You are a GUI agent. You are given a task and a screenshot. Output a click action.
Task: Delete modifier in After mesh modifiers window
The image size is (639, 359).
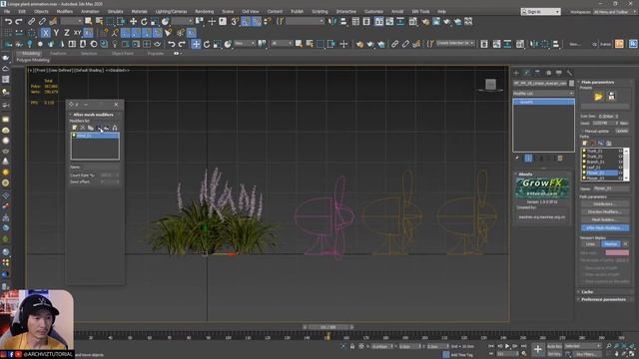pyautogui.click(x=83, y=128)
